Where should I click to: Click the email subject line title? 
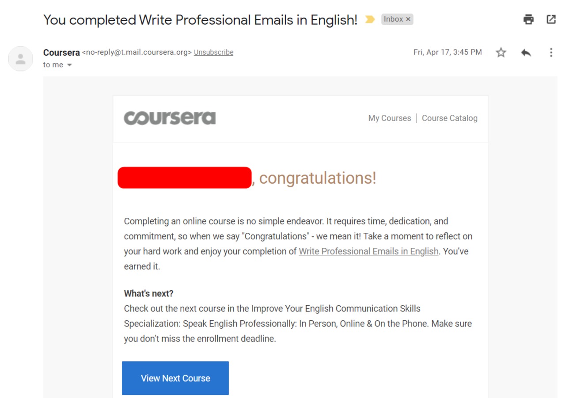point(200,20)
